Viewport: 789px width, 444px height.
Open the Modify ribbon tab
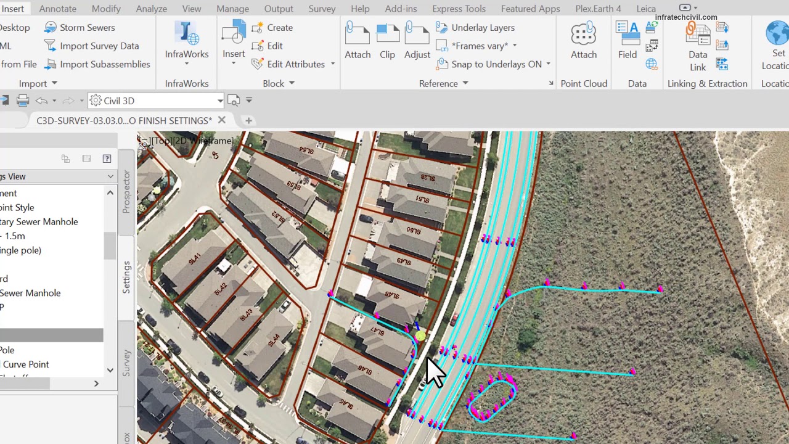point(106,9)
